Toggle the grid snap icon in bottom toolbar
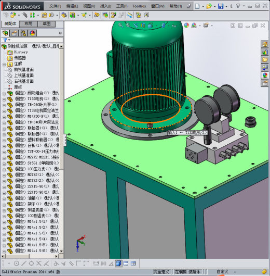The height and width of the screenshot is (276, 270). pos(103,264)
